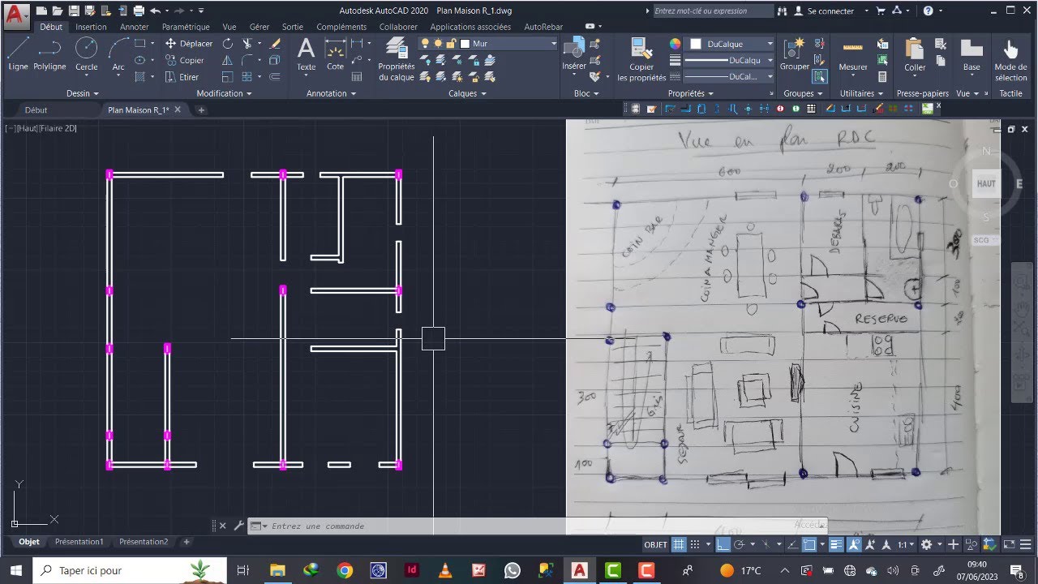Toggle group selection icon in Groupes panel
Image resolution: width=1038 pixels, height=584 pixels.
point(819,77)
